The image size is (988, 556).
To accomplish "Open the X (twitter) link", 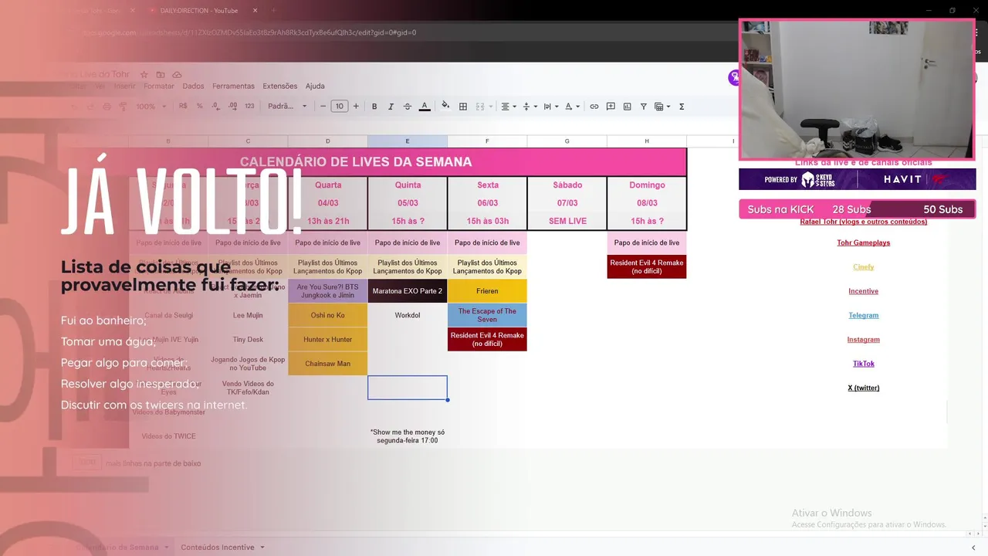I will (863, 388).
